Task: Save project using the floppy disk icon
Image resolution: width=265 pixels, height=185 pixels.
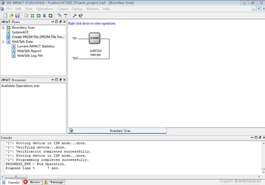Action: click(17, 16)
